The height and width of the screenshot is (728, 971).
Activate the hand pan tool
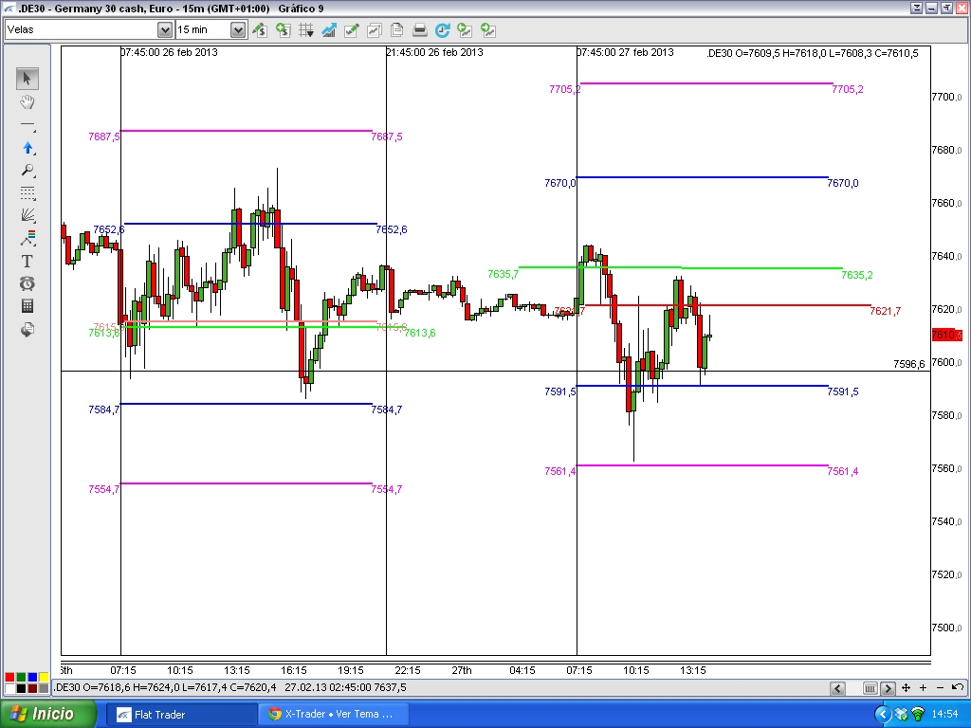27,101
